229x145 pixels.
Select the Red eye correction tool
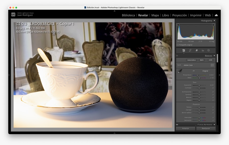coord(203,50)
